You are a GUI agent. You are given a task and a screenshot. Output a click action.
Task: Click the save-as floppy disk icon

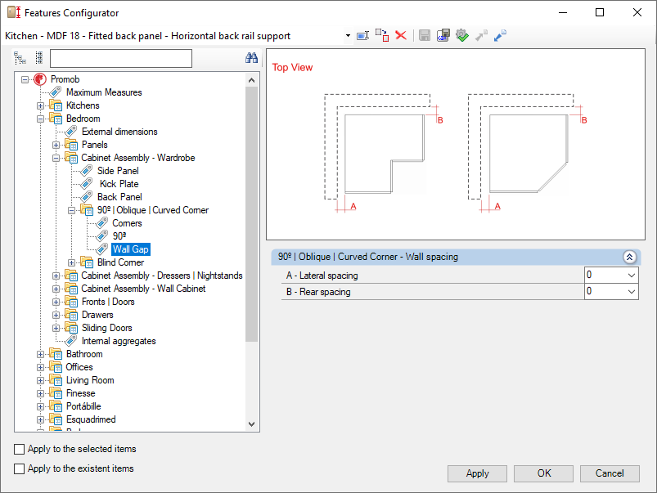tap(443, 35)
